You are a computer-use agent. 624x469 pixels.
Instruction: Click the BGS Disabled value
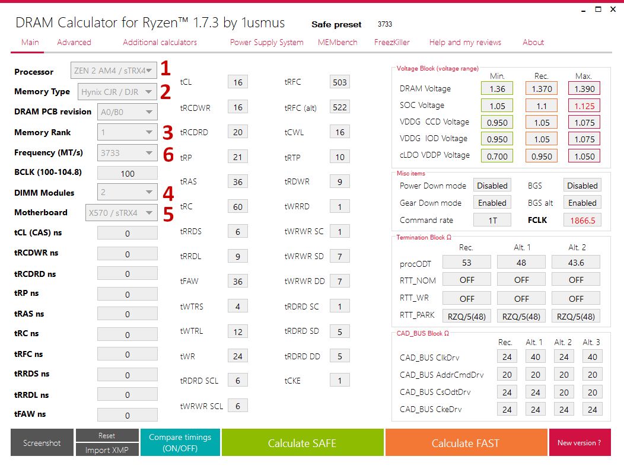pos(582,186)
